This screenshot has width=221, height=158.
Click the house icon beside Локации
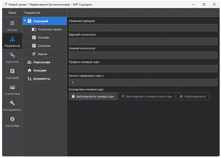point(29,70)
